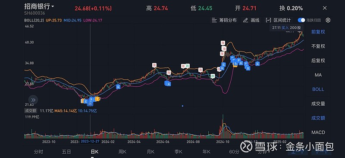Screen dimensions: 345x158
Task: Click the 2024-04 date axis label
Action: coord(134,142)
